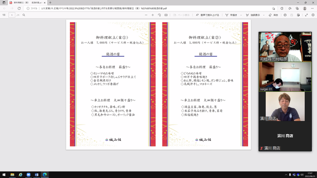Image resolution: width=317 pixels, height=178 pixels.
Task: Open Word from taskbar
Action: tap(37, 175)
